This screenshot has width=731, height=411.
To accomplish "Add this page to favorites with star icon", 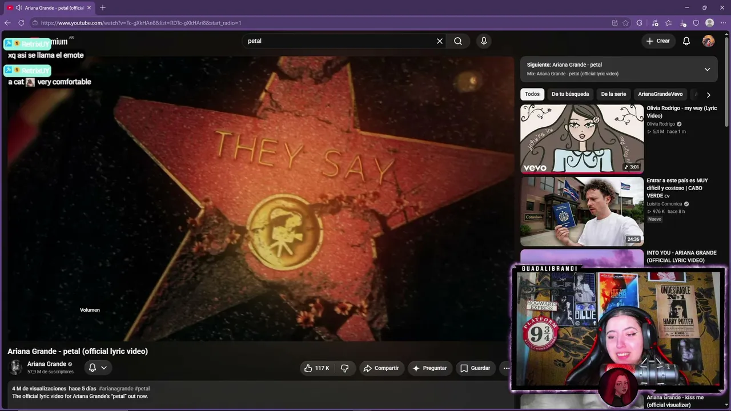I will (625, 23).
